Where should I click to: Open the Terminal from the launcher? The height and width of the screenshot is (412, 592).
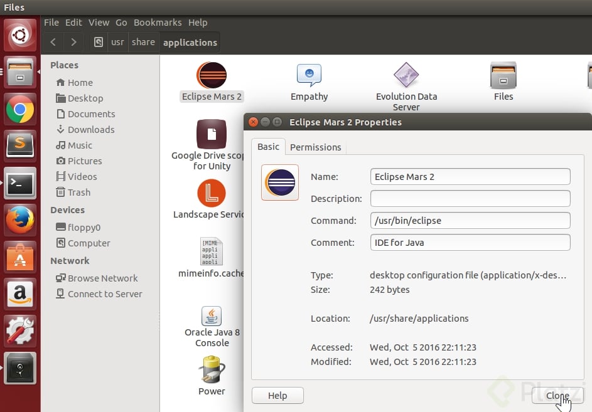point(20,183)
